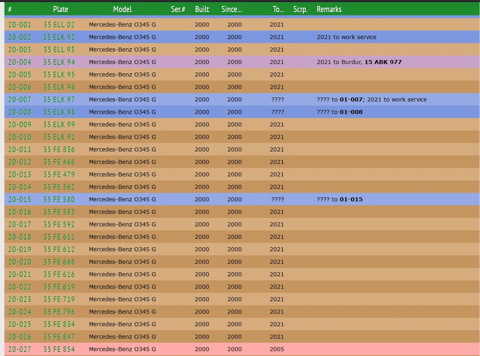Sort by Plate column header

(x=60, y=9)
